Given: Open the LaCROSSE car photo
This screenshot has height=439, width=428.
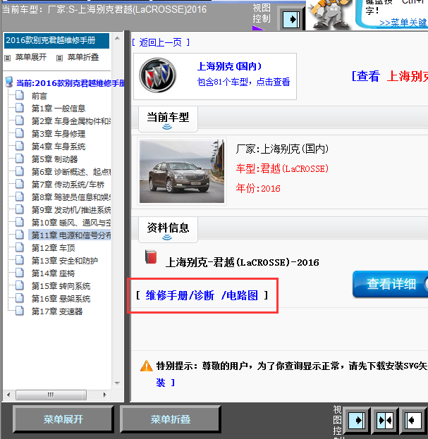Looking at the screenshot, I should point(182,171).
